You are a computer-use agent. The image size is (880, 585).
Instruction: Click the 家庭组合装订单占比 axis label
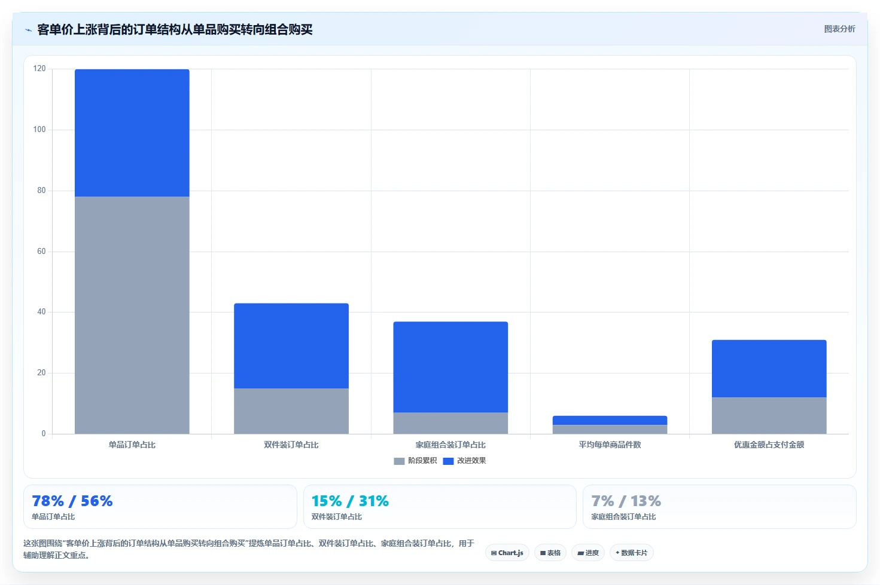point(450,445)
